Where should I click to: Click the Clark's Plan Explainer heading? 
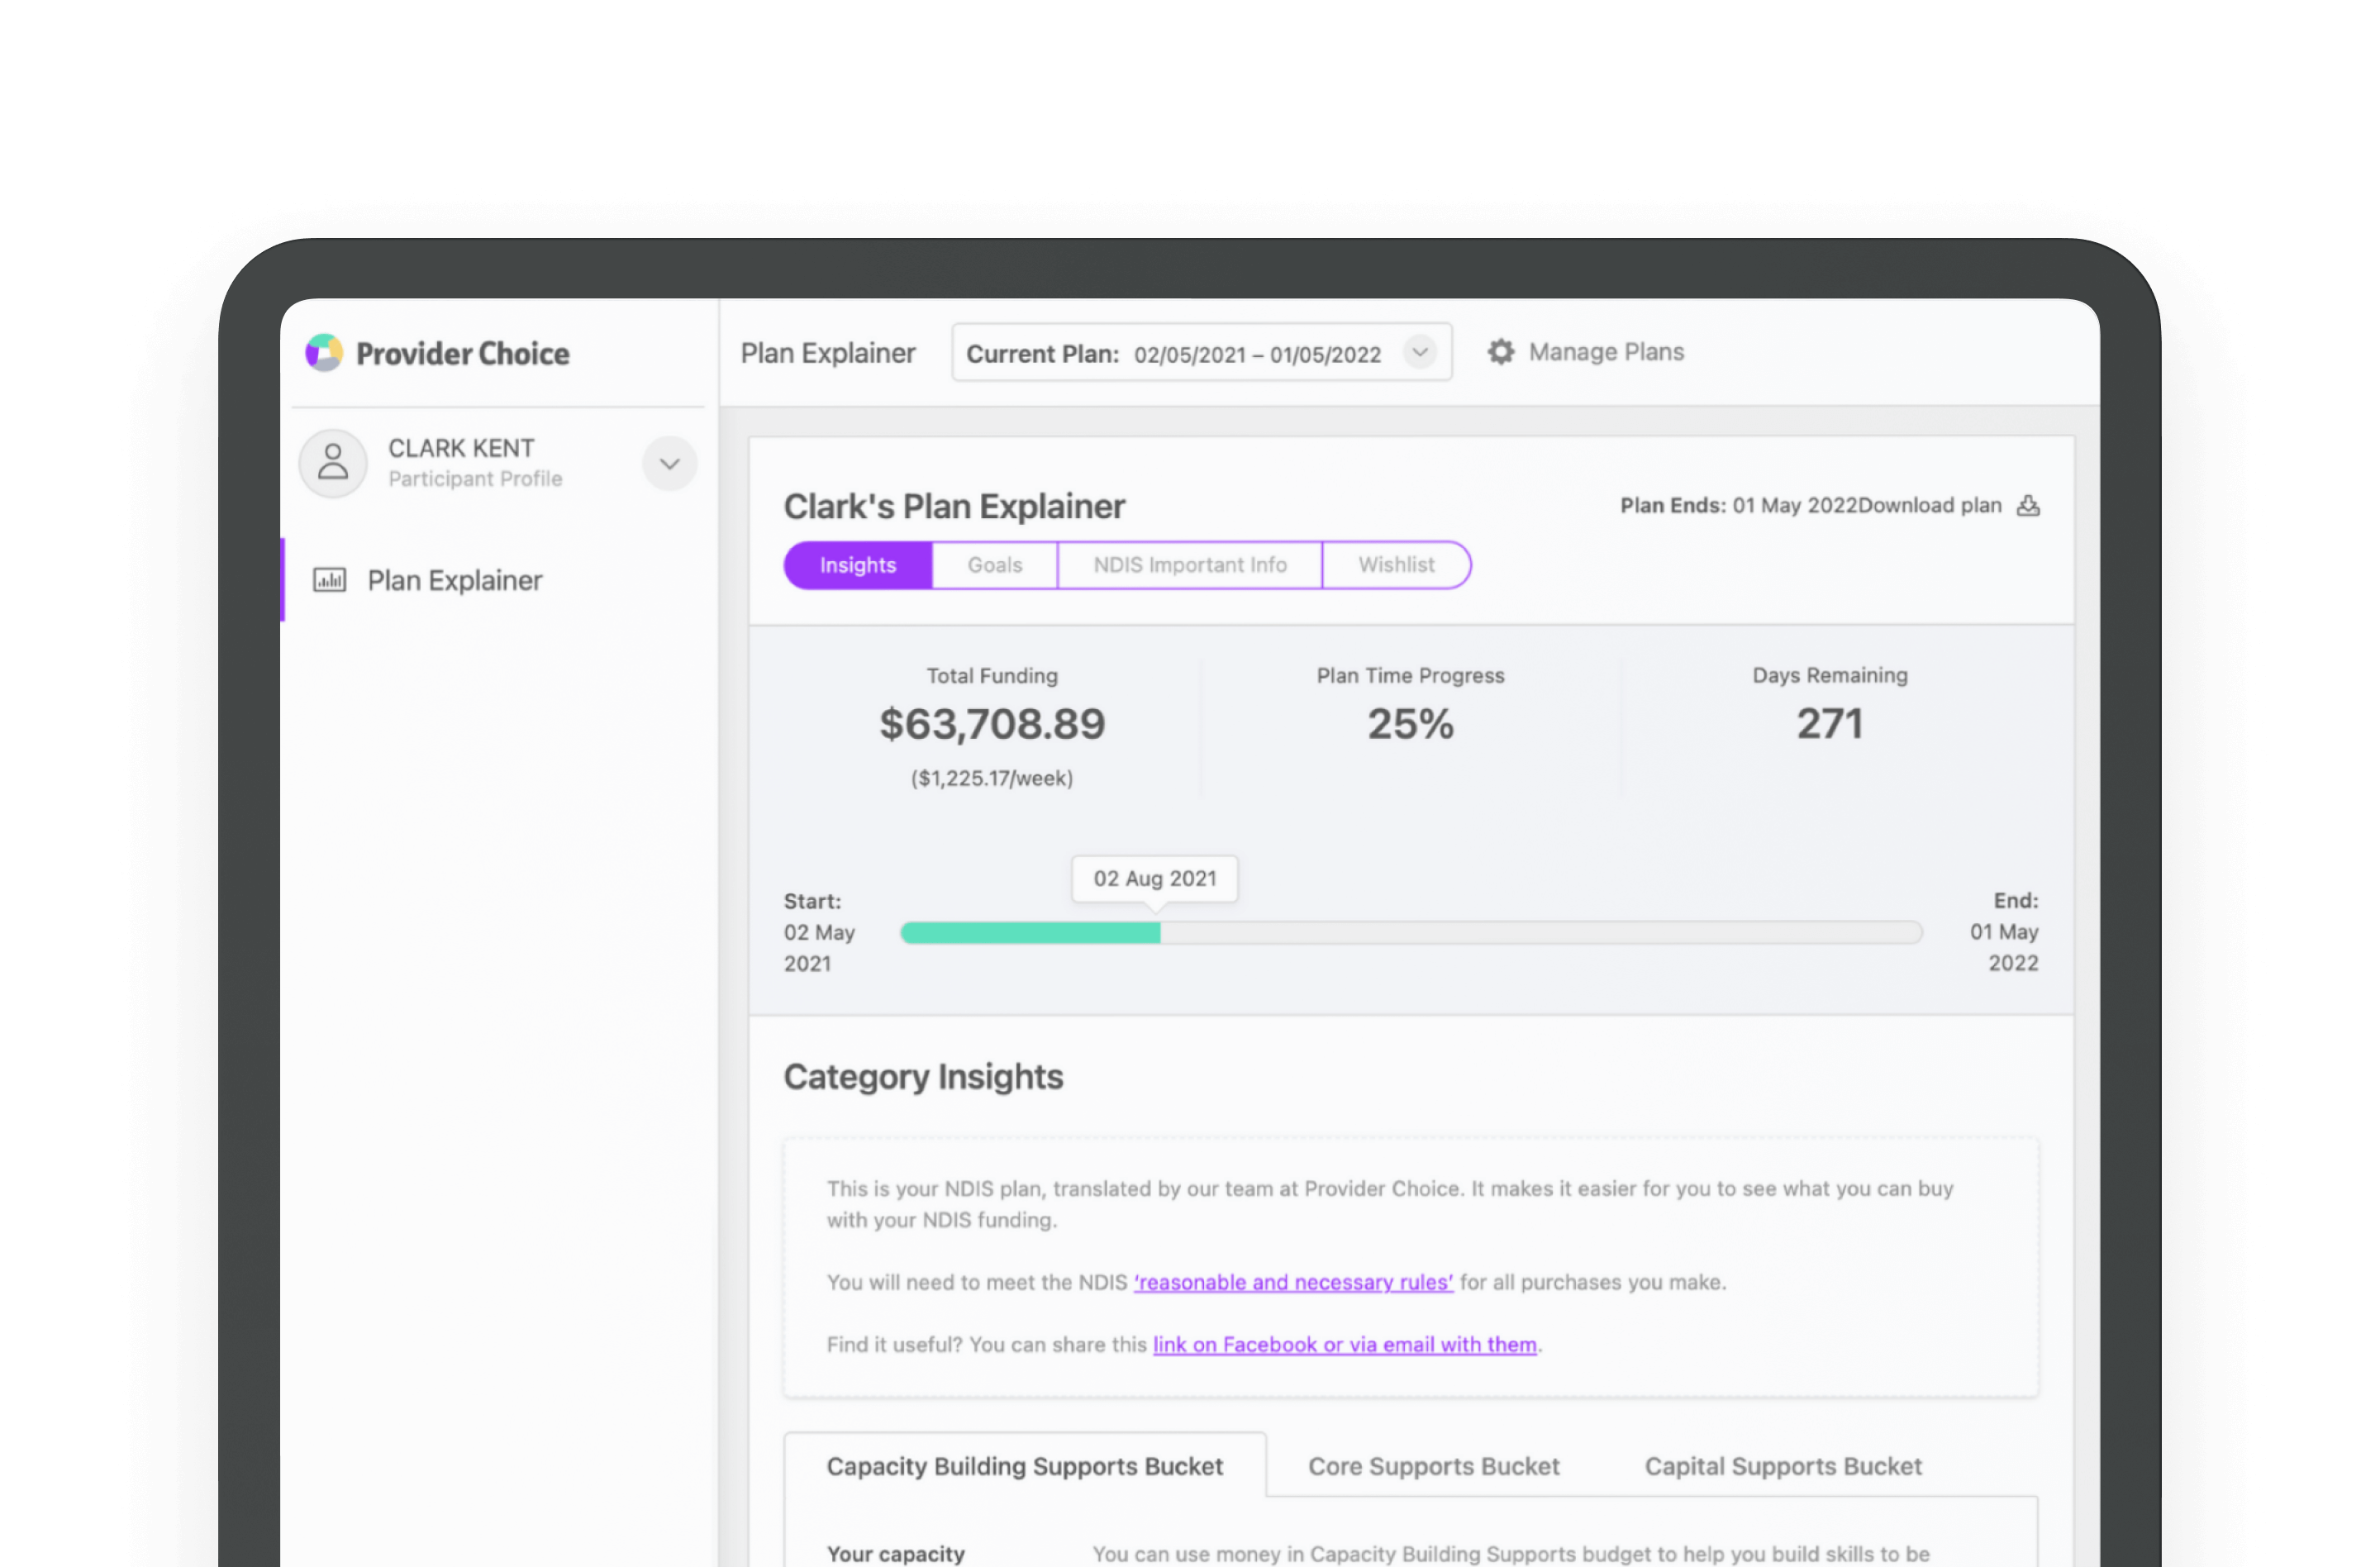[954, 507]
